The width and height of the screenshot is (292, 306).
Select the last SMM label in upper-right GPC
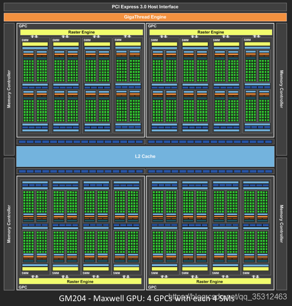(247, 40)
